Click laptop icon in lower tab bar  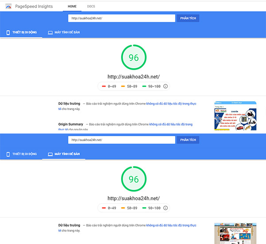50,154
